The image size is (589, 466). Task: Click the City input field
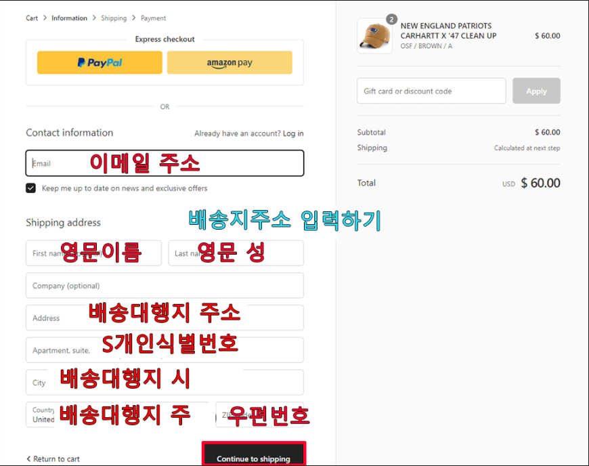point(165,382)
